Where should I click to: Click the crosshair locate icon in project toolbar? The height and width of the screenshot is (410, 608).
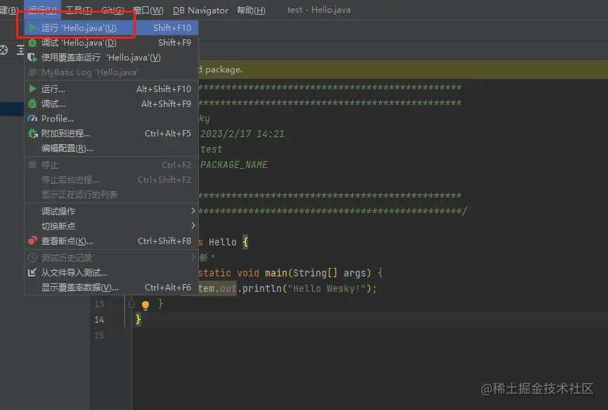point(4,50)
